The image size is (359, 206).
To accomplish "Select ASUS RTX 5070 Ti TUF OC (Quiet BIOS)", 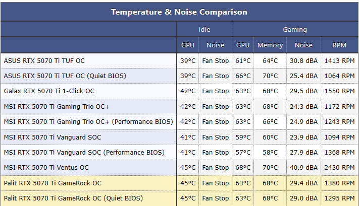I will coord(65,76).
